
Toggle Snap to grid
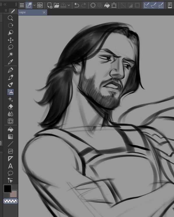tap(161, 5)
